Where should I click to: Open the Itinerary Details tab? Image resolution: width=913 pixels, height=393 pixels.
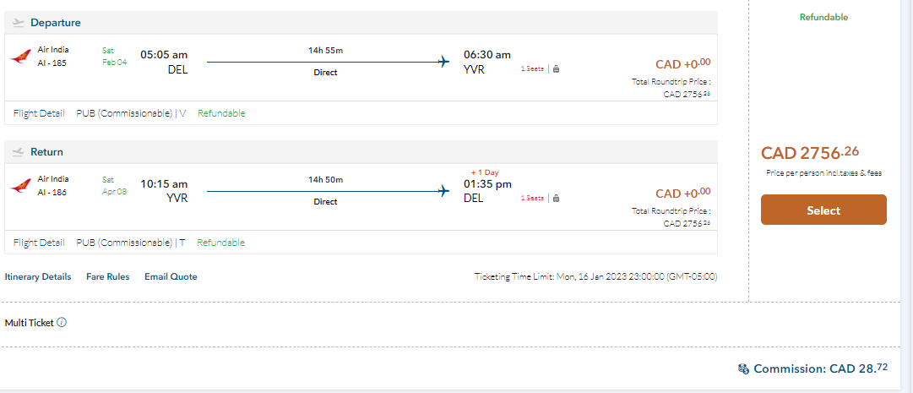coord(38,276)
